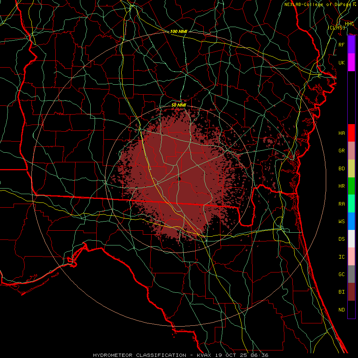
Task: Select the GR legend color block
Action: [x=351, y=150]
